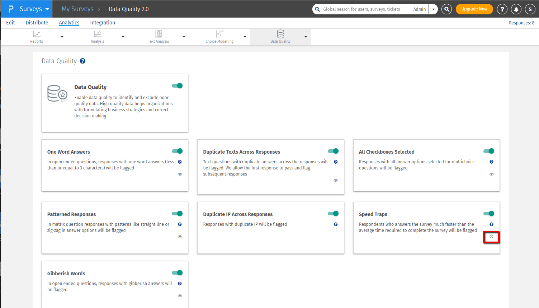Click the notifications bell icon
539x308 pixels.
(516, 9)
